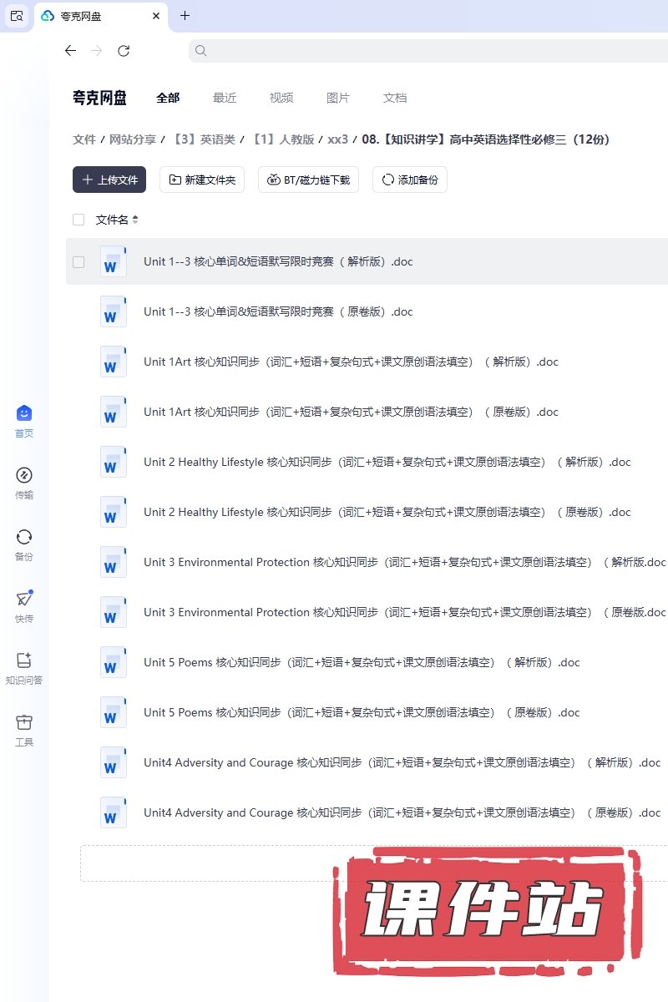Open the 首页 home icon in sidebar
The width and height of the screenshot is (668, 1002).
tap(24, 413)
